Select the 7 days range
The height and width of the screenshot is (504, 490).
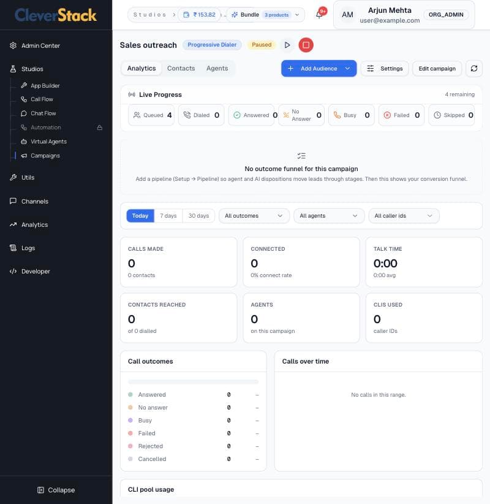pos(168,216)
